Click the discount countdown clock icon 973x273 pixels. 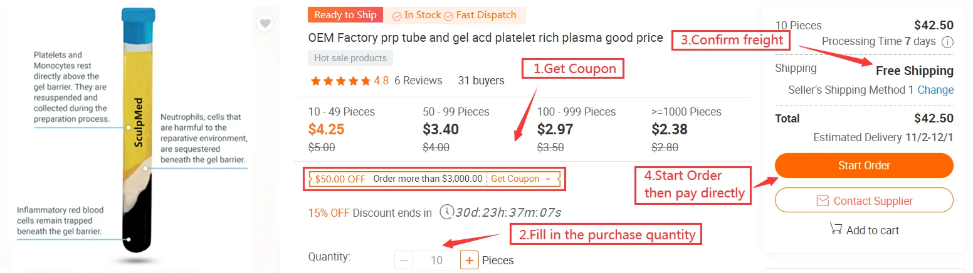446,212
